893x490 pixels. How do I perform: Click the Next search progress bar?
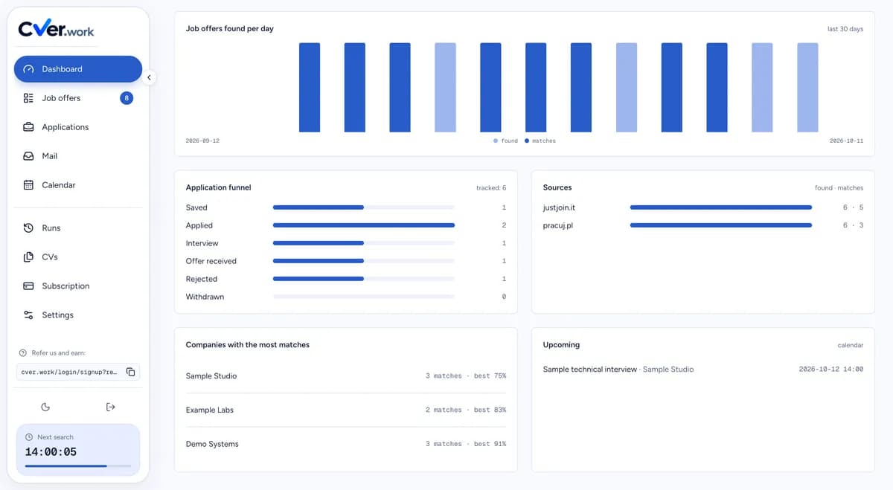78,466
